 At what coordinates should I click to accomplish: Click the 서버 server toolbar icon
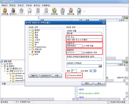pyautogui.click(x=62, y=11)
